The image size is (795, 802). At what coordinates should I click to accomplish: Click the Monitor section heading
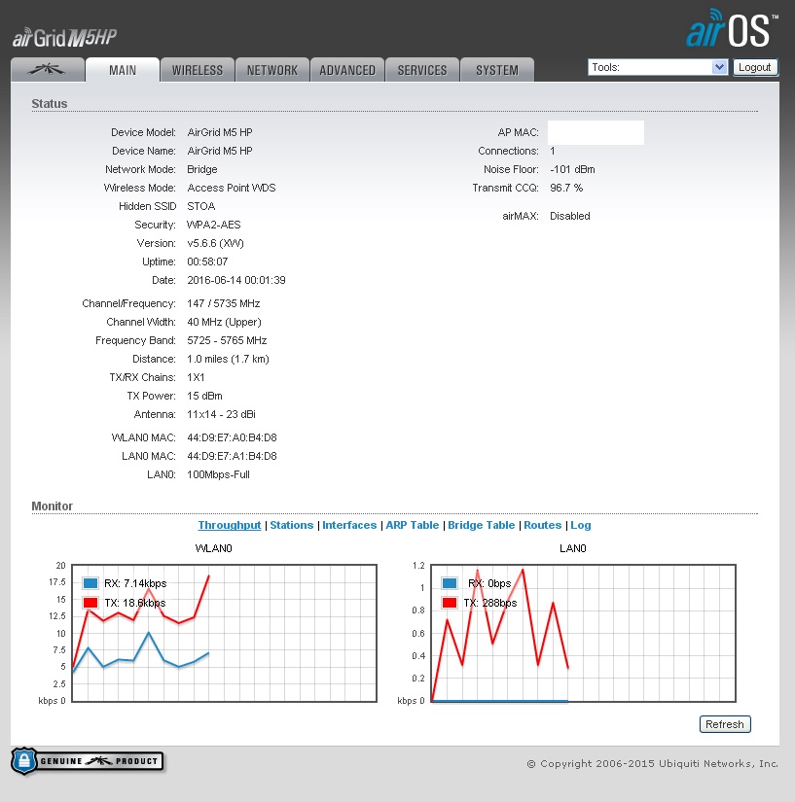53,506
